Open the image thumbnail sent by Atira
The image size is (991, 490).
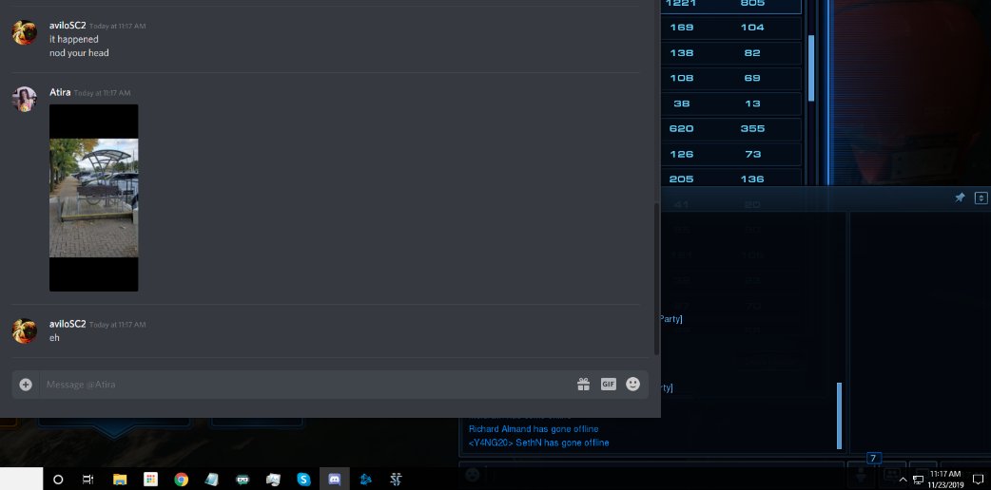coord(93,198)
